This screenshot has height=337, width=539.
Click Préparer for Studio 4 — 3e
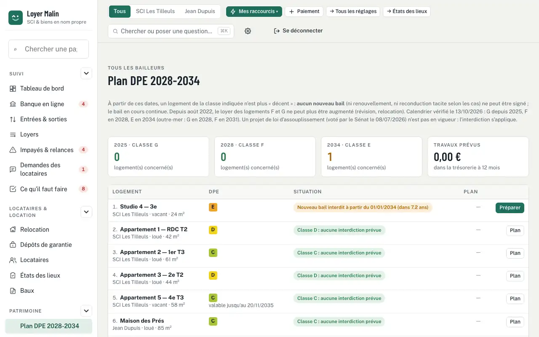coord(510,208)
